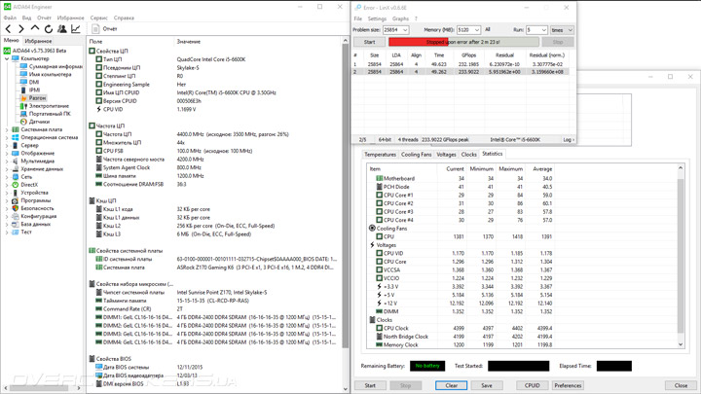
Task: Click the AIDA64 tree horizontal scrollbar
Action: click(43, 388)
